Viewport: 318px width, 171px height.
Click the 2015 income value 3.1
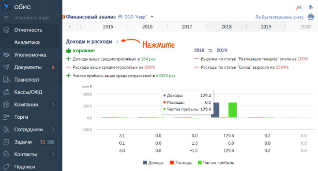click(x=122, y=135)
